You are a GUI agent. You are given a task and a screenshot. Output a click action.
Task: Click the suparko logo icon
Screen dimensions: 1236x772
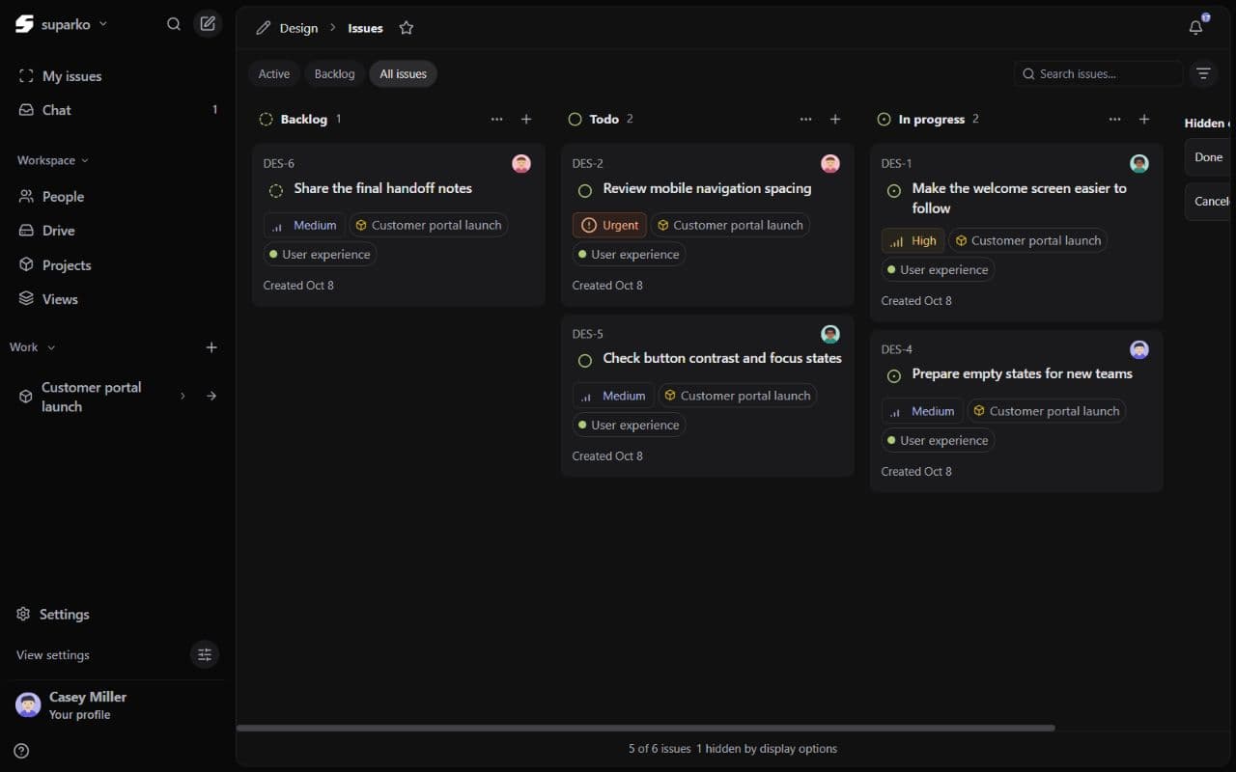coord(24,24)
